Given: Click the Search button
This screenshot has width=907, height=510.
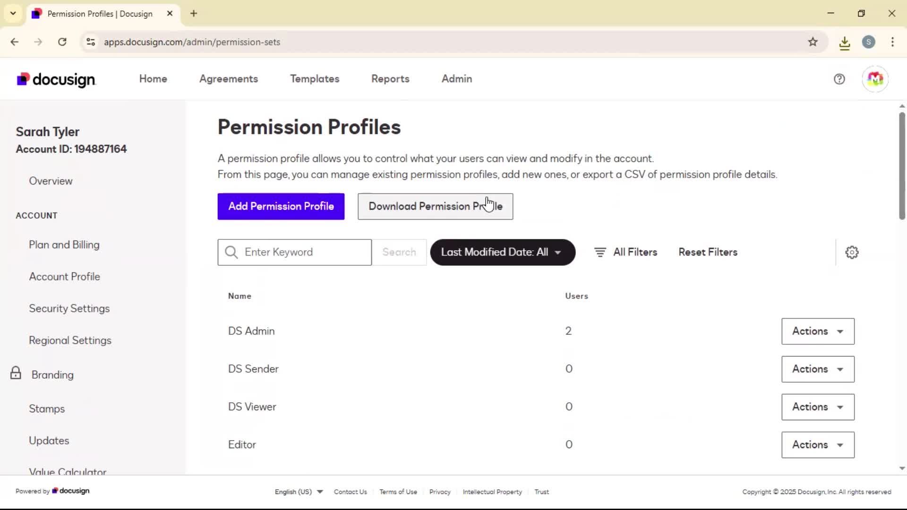Looking at the screenshot, I should tap(399, 252).
